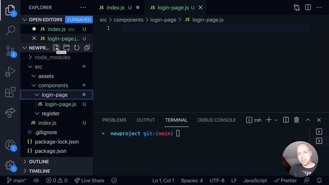
Task: Open login-page.js in the file tree
Action: [61, 104]
